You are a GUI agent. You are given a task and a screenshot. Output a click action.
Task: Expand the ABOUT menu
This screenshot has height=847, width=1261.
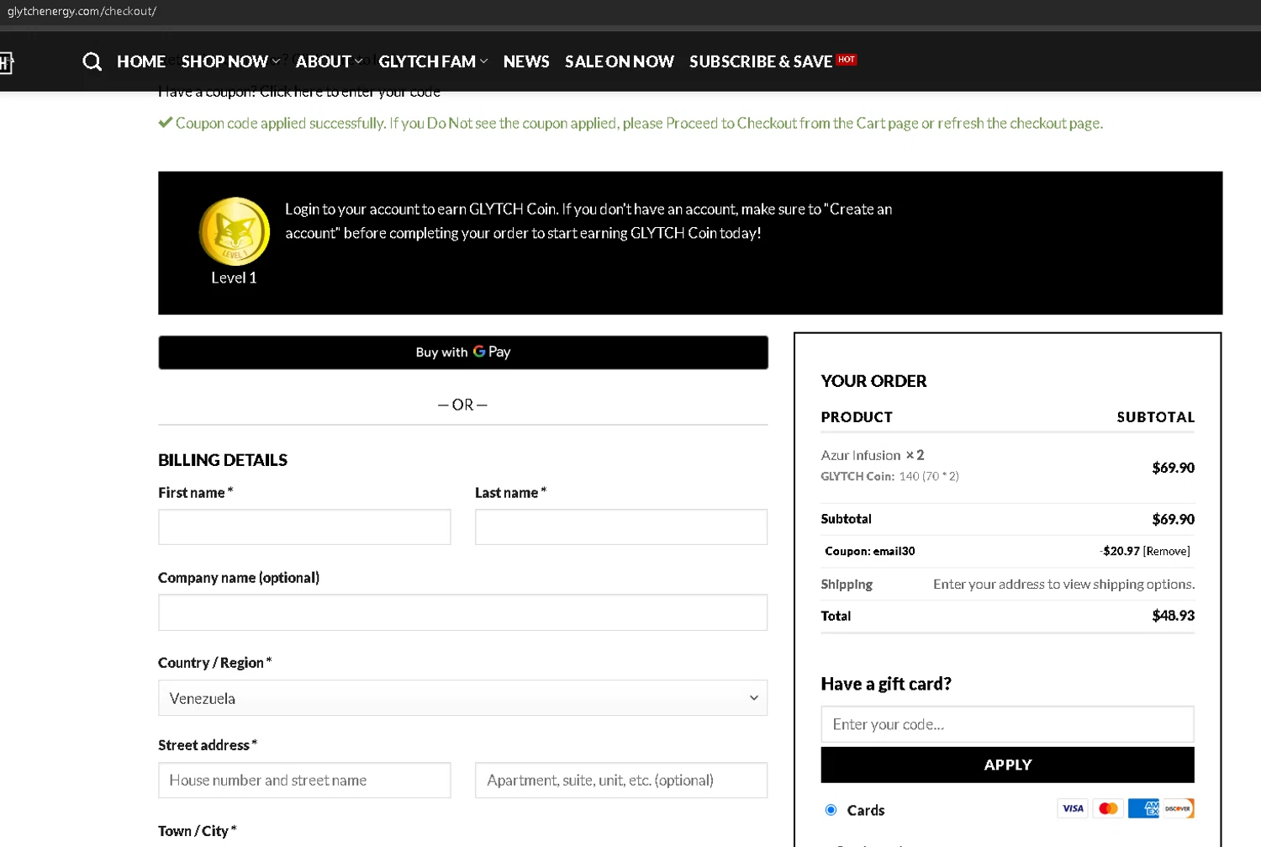coord(329,61)
